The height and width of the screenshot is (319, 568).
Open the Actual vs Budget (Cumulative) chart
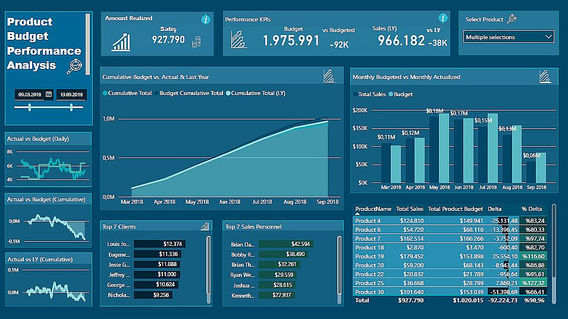[x=48, y=220]
